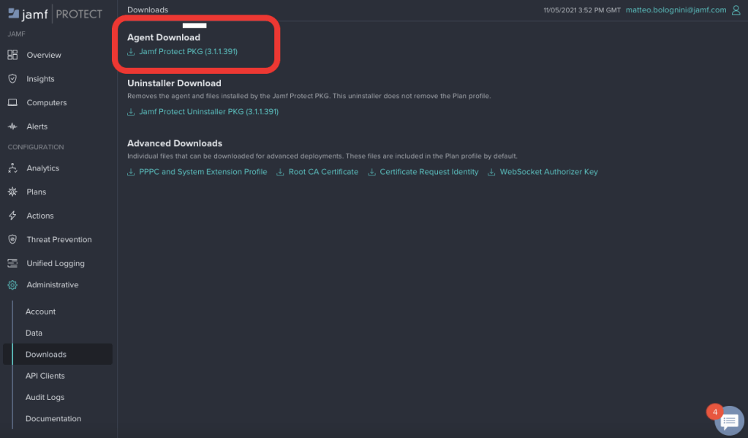The width and height of the screenshot is (748, 438).
Task: Select the Audit Logs menu item
Action: tap(45, 397)
